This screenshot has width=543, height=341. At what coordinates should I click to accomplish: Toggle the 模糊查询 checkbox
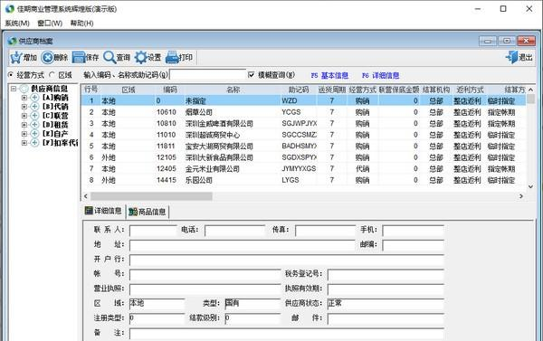pyautogui.click(x=252, y=75)
